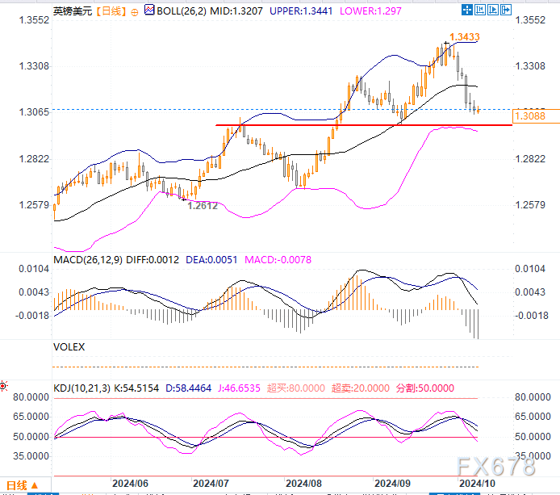This screenshot has width=560, height=495.
Task: Click the 1.3433 high price marker
Action: 464,37
